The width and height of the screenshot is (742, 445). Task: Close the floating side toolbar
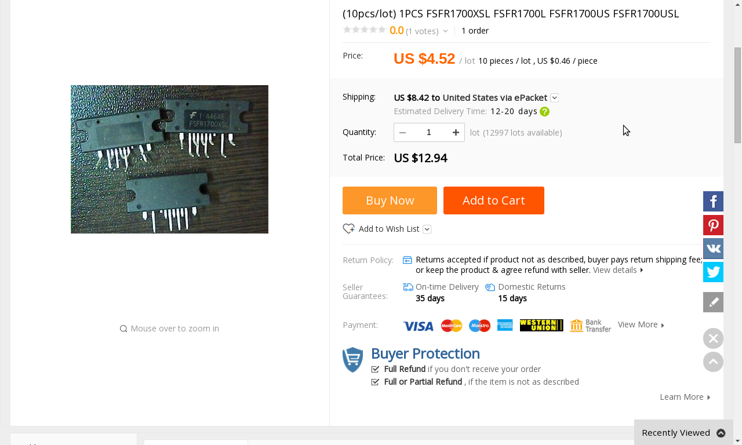713,338
